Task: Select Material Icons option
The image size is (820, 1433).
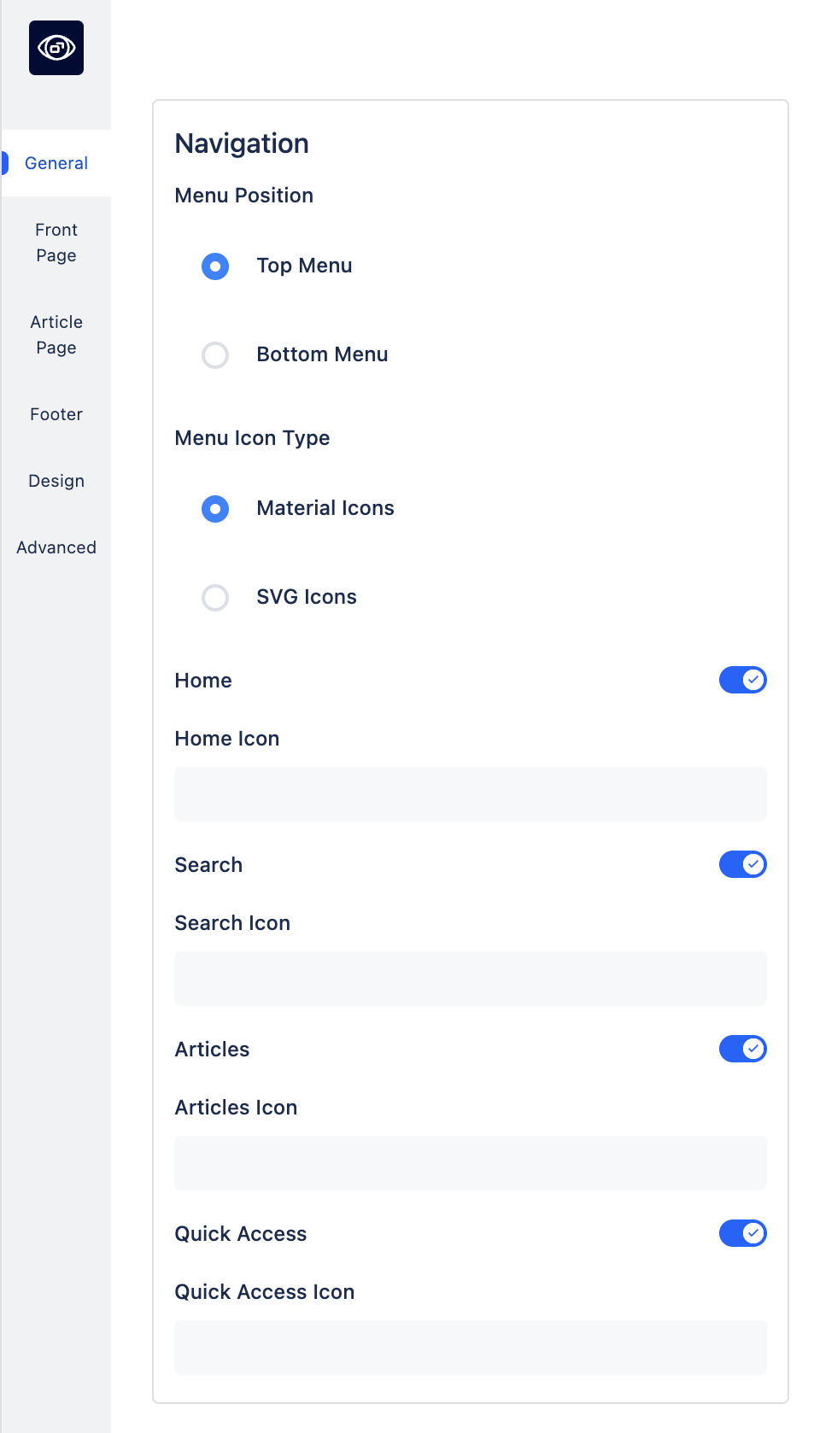Action: click(215, 508)
